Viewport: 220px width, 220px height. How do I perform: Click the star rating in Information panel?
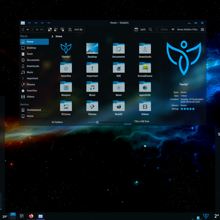click(x=188, y=109)
